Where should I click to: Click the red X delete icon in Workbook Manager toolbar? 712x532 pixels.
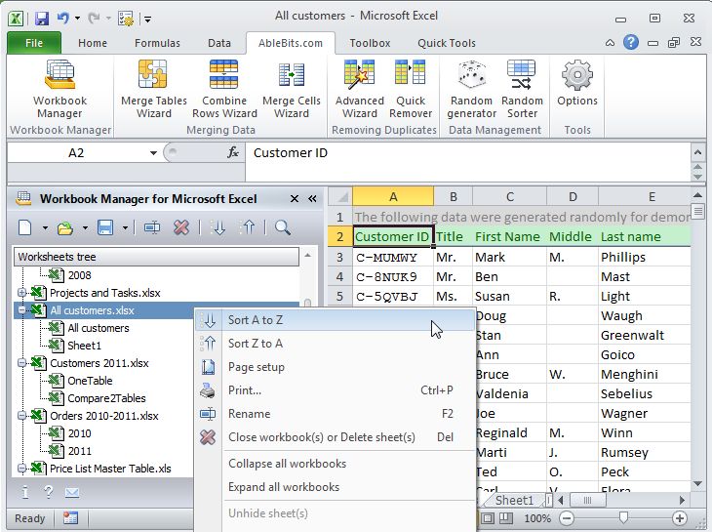[181, 227]
